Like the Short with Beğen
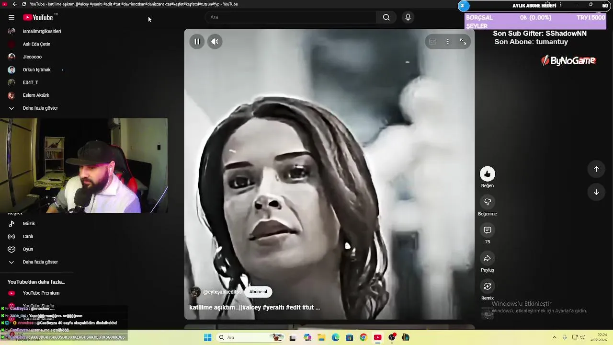The width and height of the screenshot is (613, 345). click(x=488, y=174)
